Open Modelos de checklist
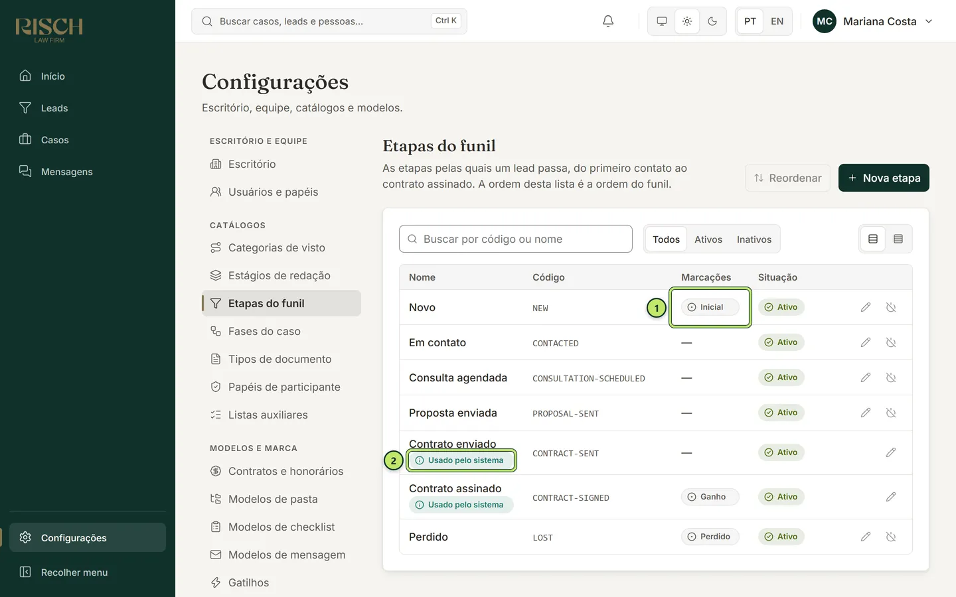The height and width of the screenshot is (597, 956). tap(281, 527)
